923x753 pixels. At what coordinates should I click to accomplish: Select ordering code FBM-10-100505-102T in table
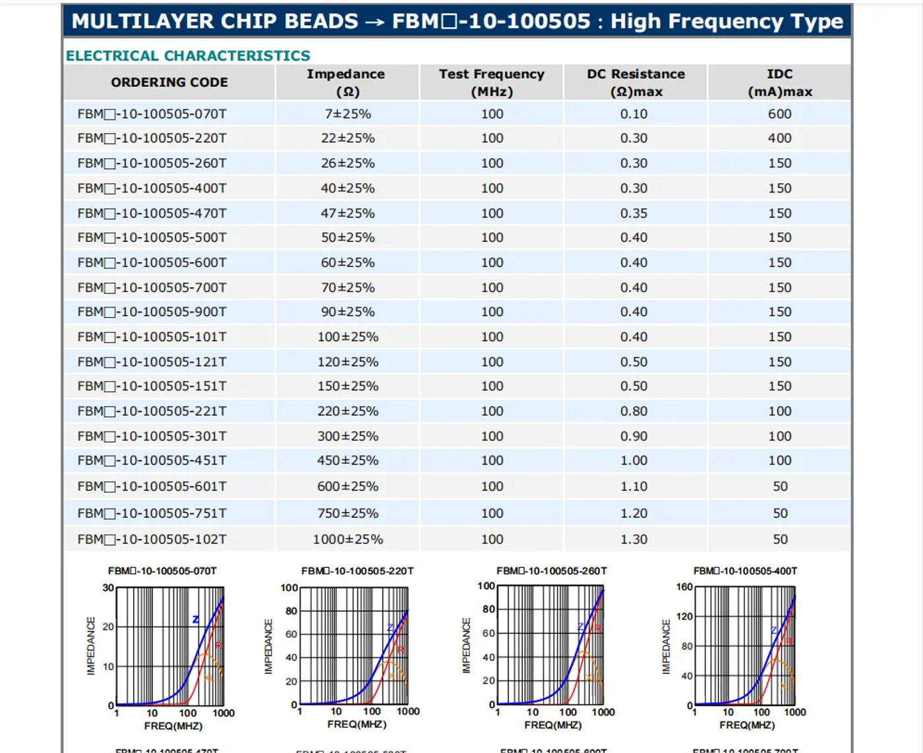[x=152, y=540]
